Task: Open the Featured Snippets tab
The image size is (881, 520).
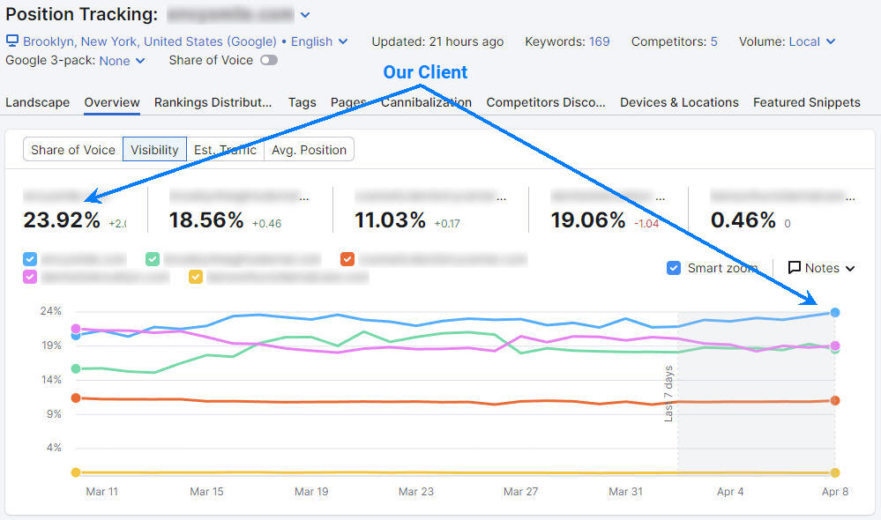Action: 806,102
